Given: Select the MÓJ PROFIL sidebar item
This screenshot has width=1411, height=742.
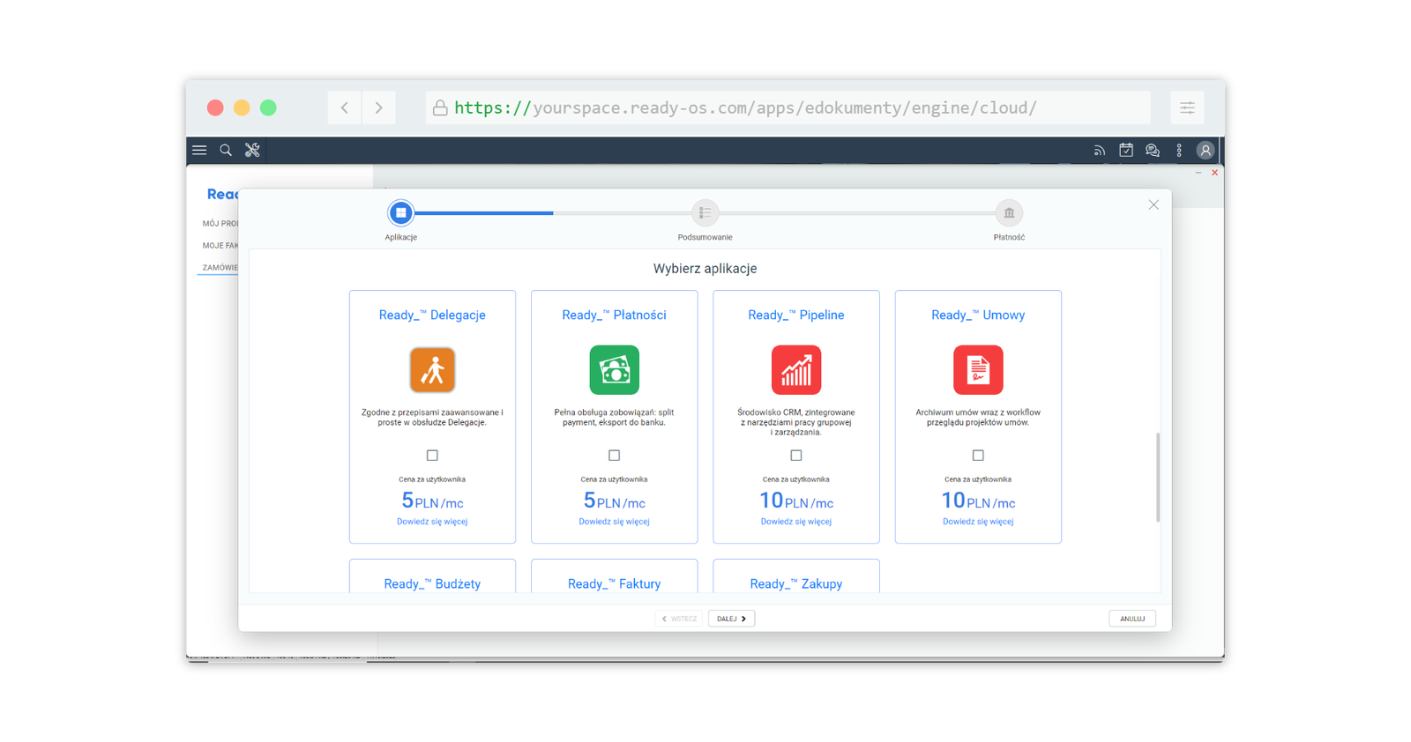Looking at the screenshot, I should pos(220,224).
